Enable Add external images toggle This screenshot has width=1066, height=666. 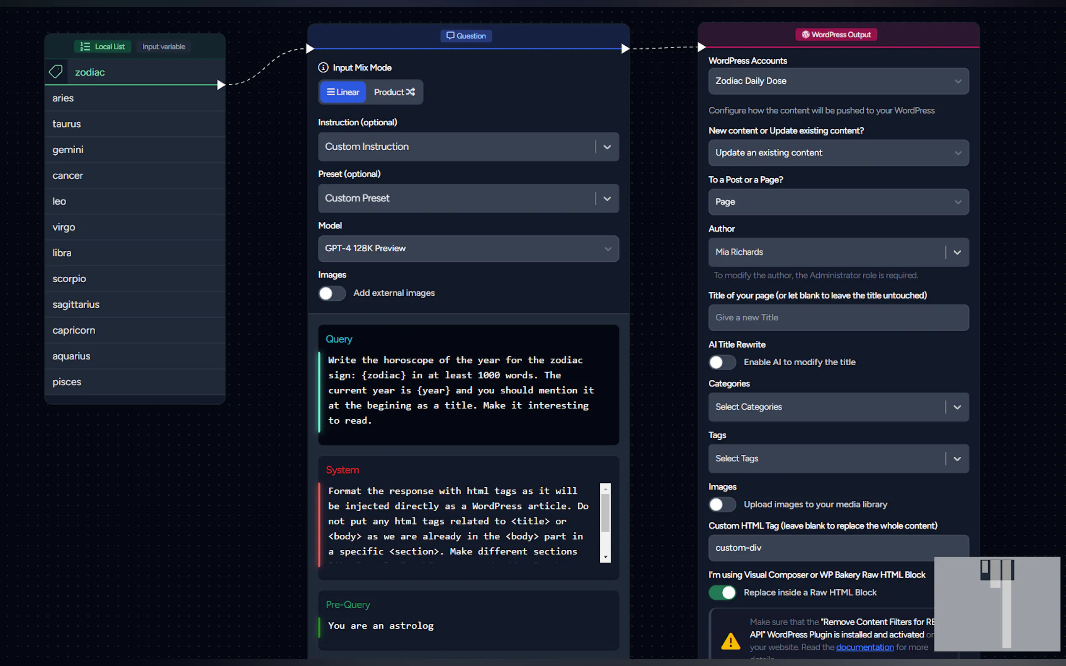click(x=332, y=293)
